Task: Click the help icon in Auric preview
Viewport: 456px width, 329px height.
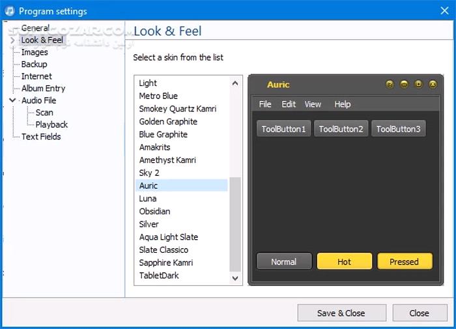Action: 390,85
